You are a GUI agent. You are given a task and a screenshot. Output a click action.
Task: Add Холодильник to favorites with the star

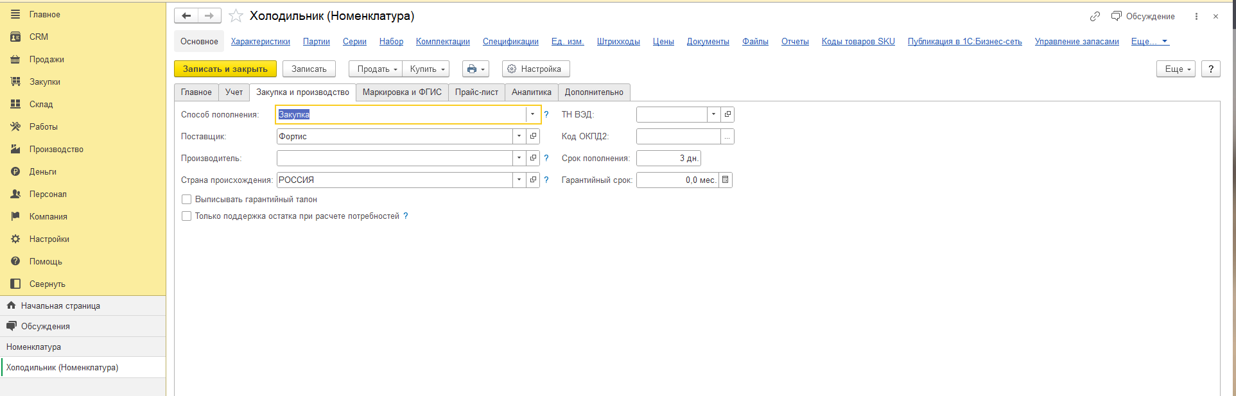236,16
